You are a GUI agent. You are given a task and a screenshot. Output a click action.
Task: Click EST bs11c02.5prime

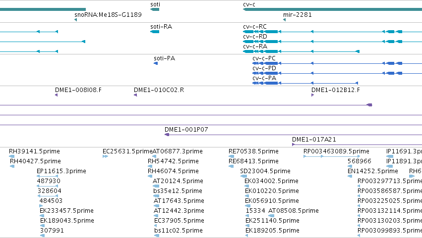pos(179,231)
